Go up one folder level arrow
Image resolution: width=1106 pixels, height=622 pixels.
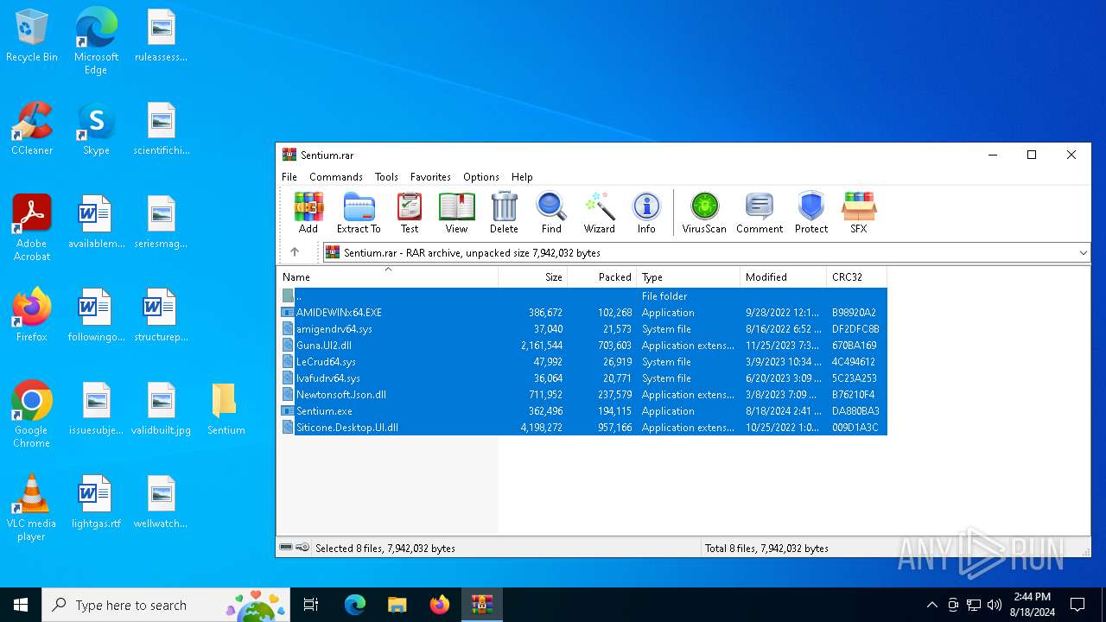[x=295, y=252]
